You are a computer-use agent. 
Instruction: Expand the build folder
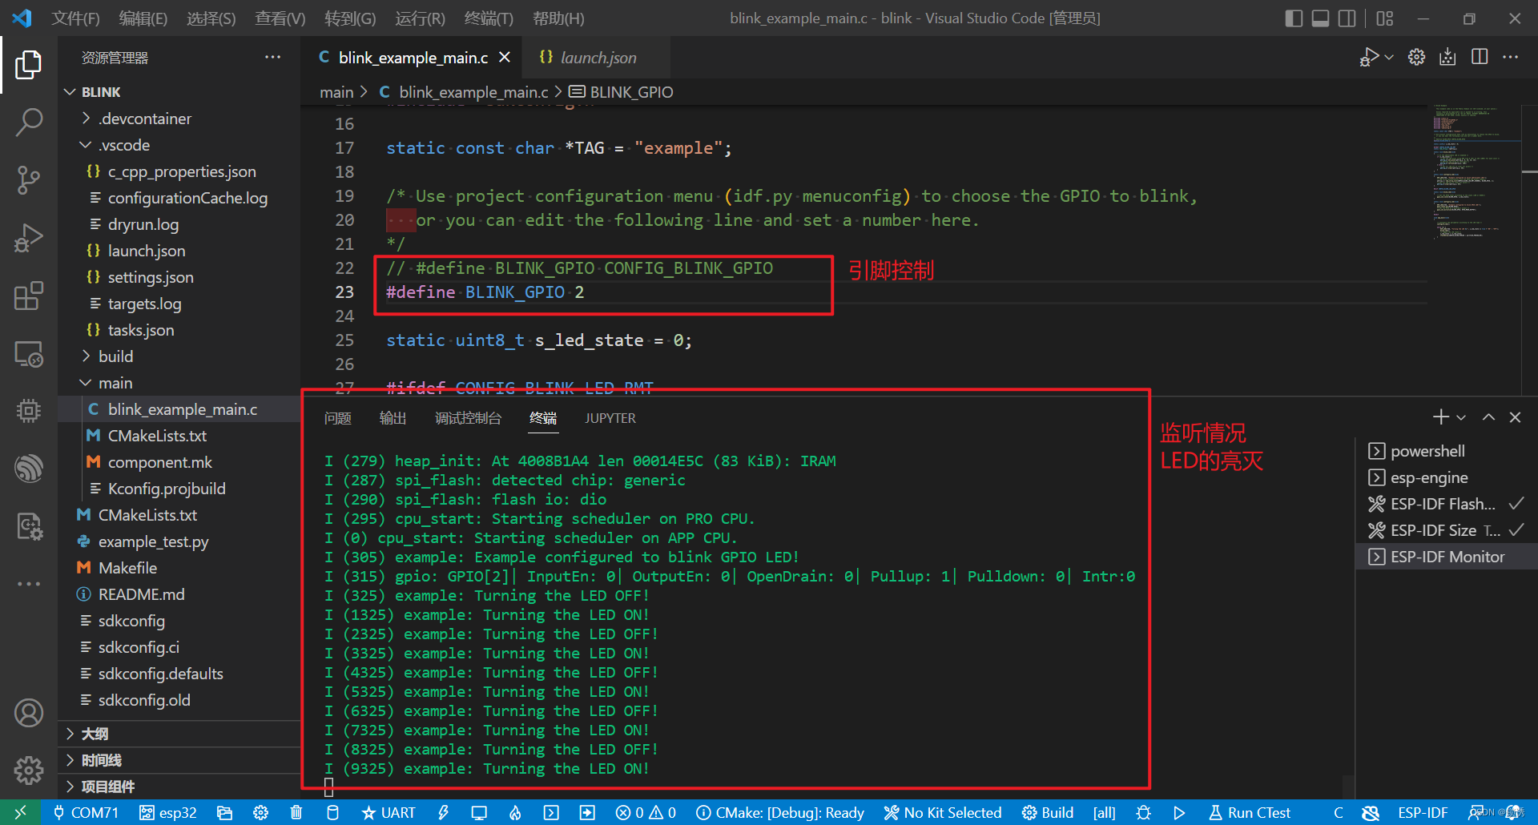pyautogui.click(x=179, y=356)
